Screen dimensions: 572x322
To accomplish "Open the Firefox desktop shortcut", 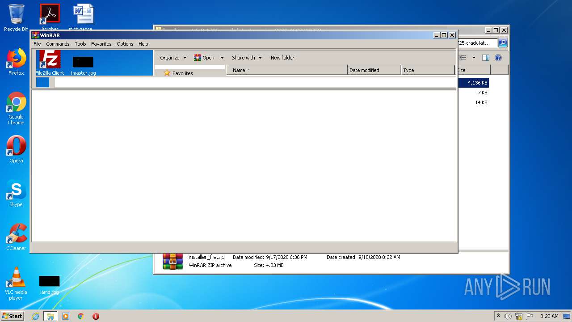I will [x=16, y=62].
